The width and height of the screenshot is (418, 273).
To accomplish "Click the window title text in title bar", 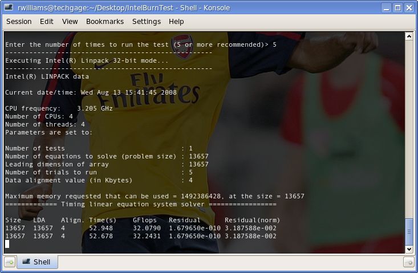I will point(124,8).
